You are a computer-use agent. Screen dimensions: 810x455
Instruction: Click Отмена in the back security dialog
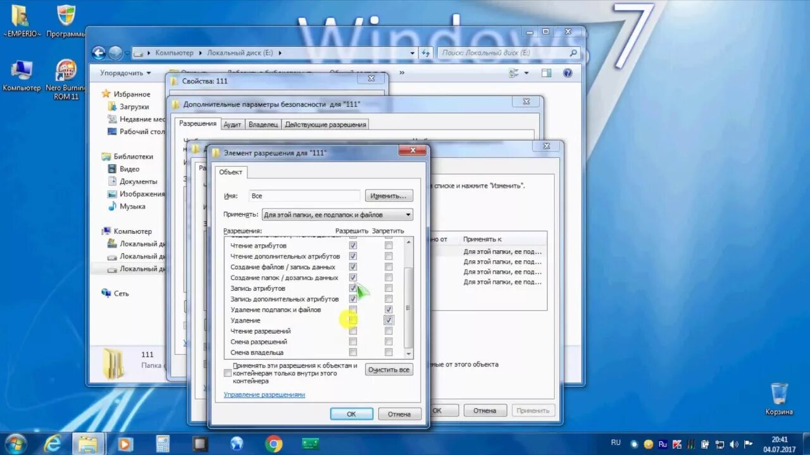point(485,410)
